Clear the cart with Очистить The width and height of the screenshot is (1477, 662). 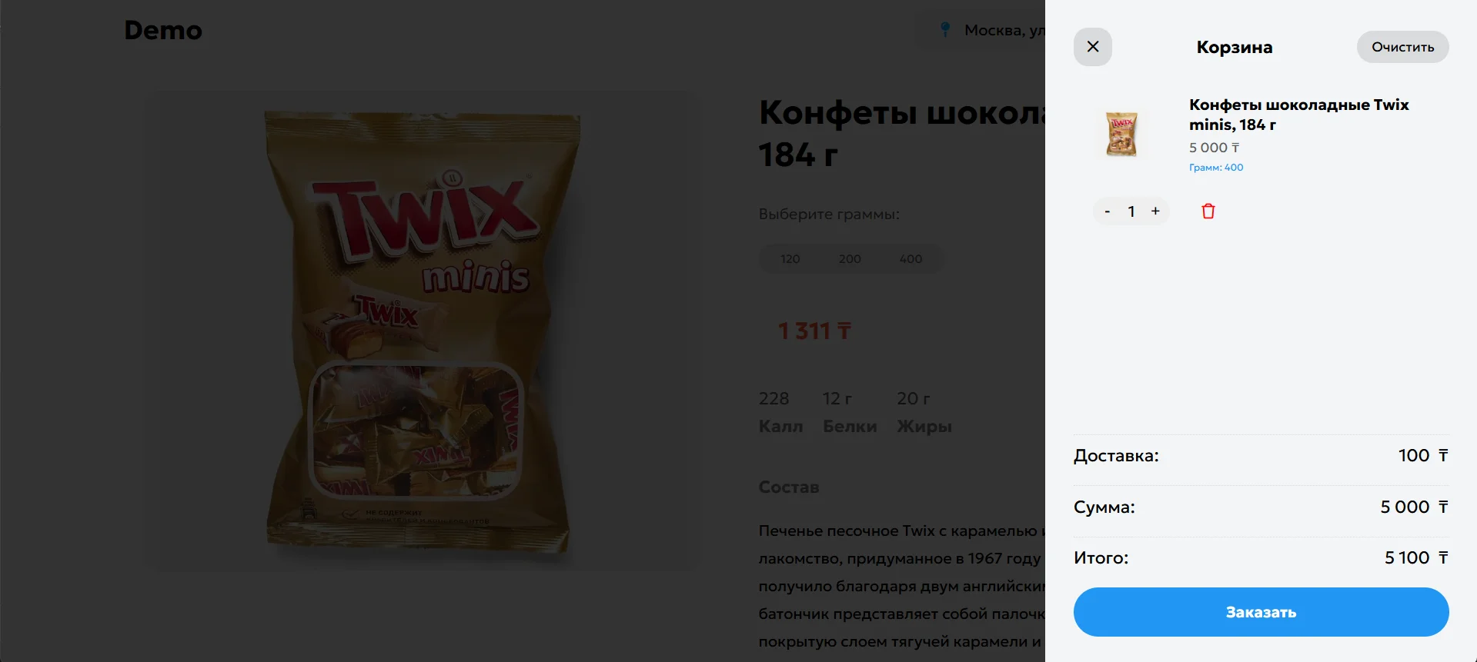(1402, 47)
